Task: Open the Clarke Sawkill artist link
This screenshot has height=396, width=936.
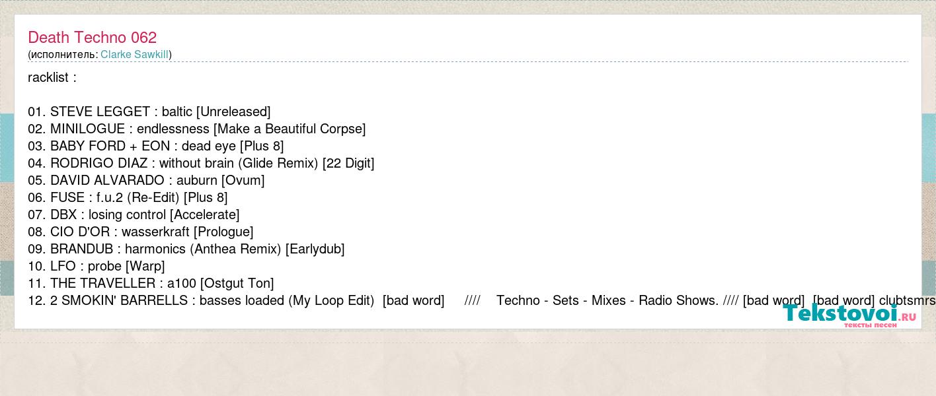Action: 134,54
